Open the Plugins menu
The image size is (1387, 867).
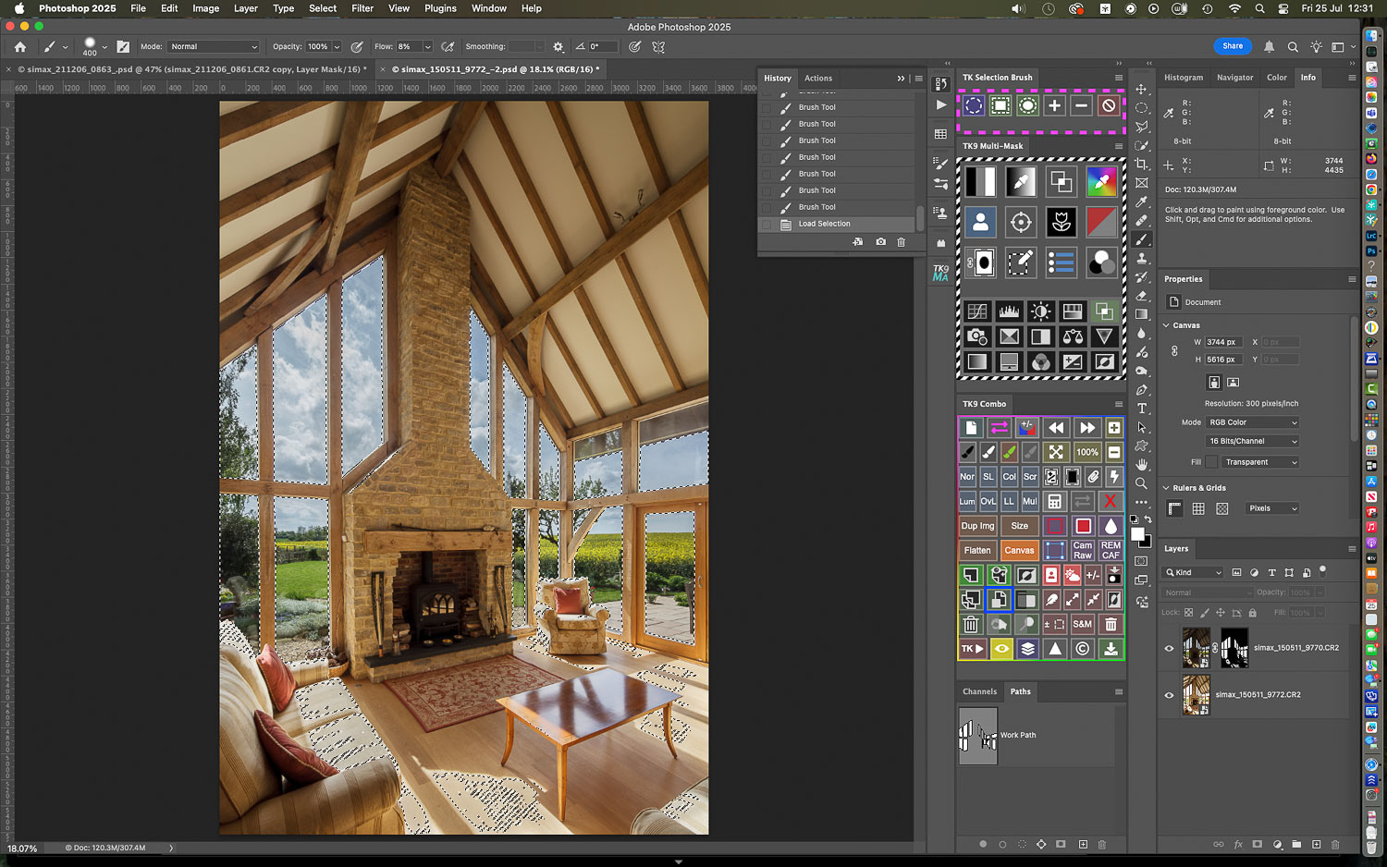(x=440, y=8)
